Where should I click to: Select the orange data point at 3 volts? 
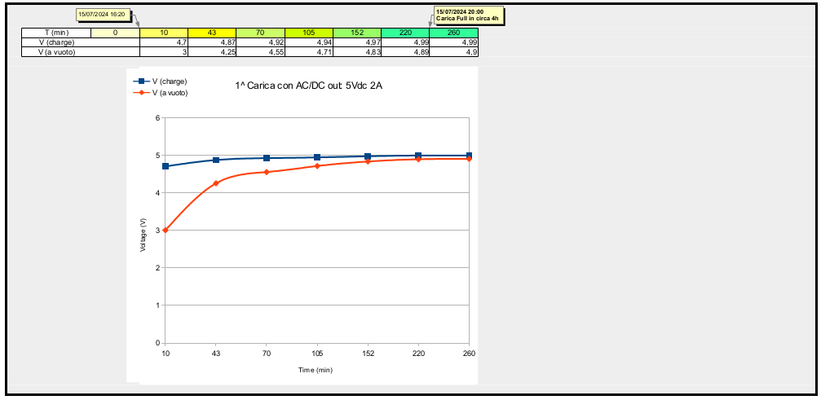(166, 230)
